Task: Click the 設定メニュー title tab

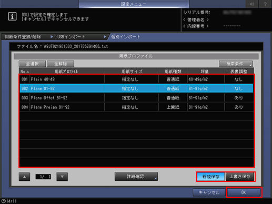Action: tap(134, 4)
